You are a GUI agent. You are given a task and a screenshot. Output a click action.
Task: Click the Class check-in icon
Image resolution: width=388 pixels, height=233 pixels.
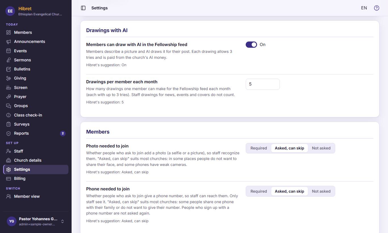click(x=9, y=115)
